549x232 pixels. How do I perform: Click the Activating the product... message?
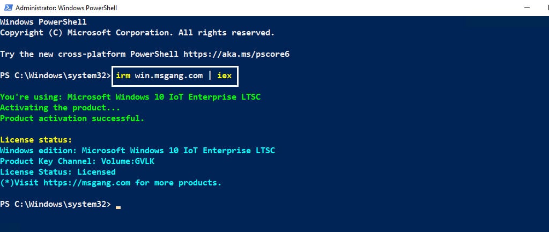[60, 108]
